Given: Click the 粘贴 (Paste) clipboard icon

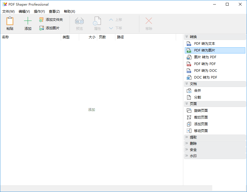Looking at the screenshot, I should pyautogui.click(x=10, y=21).
